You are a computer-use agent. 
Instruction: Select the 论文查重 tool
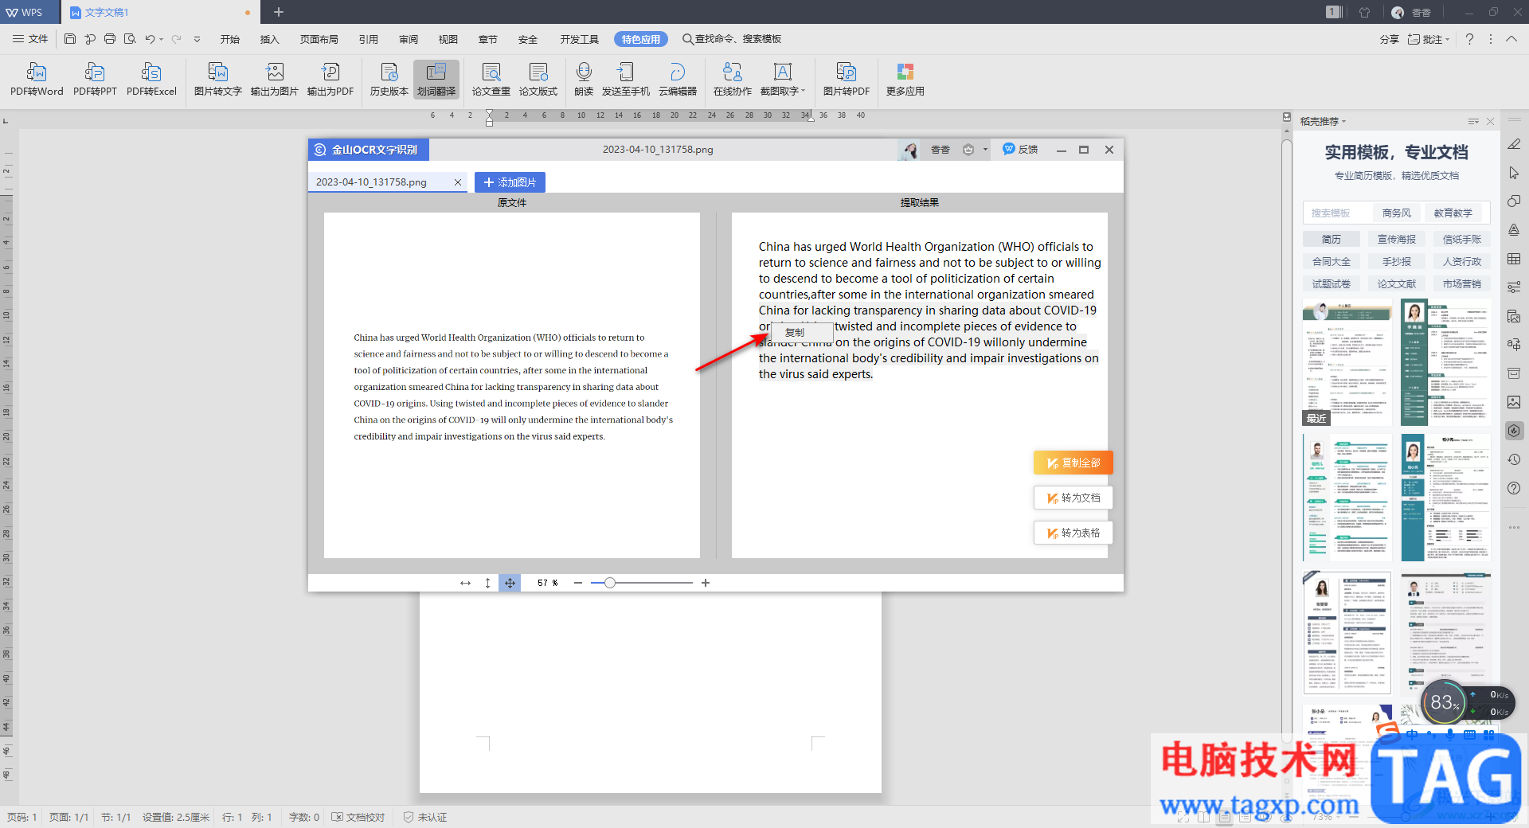[491, 80]
